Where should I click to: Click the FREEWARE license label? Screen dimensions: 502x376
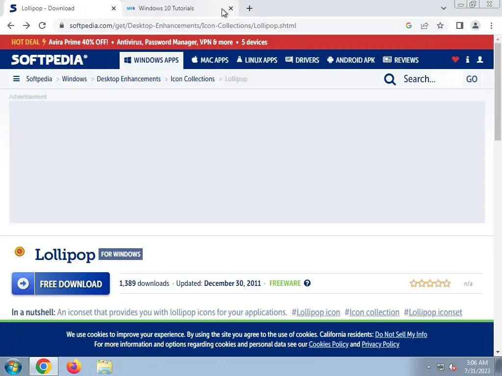285,283
